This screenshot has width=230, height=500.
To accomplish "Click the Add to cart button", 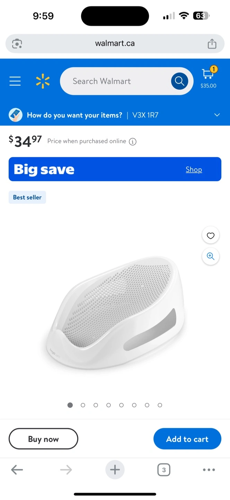I will coord(187,439).
